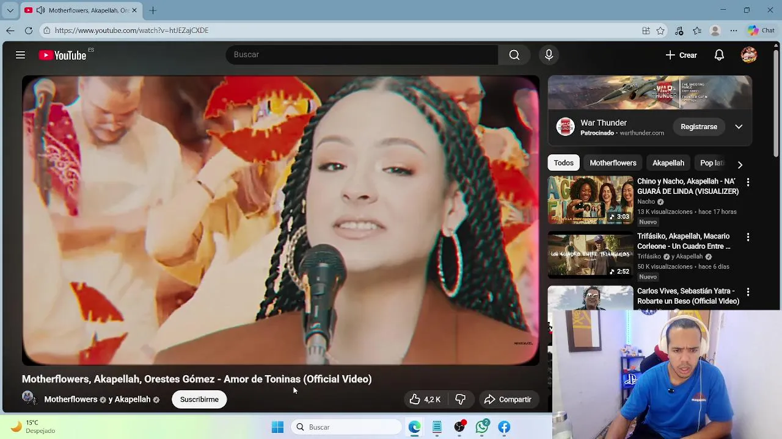Open the War Thunder ad banner image
Screen dimensions: 782x439
650,93
